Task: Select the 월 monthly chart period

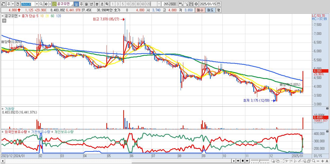Action: 86,4
